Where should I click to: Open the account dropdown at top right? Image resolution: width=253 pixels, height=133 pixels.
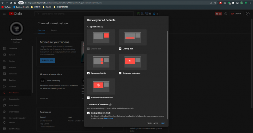tap(247, 14)
